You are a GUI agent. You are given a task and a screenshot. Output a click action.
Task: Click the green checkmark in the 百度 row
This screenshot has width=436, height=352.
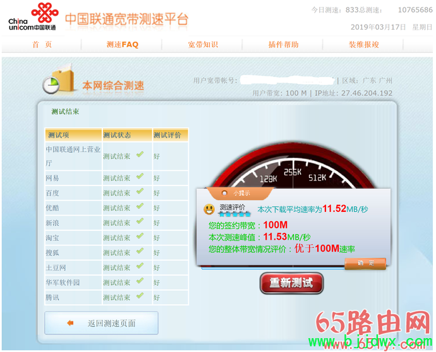140,191
